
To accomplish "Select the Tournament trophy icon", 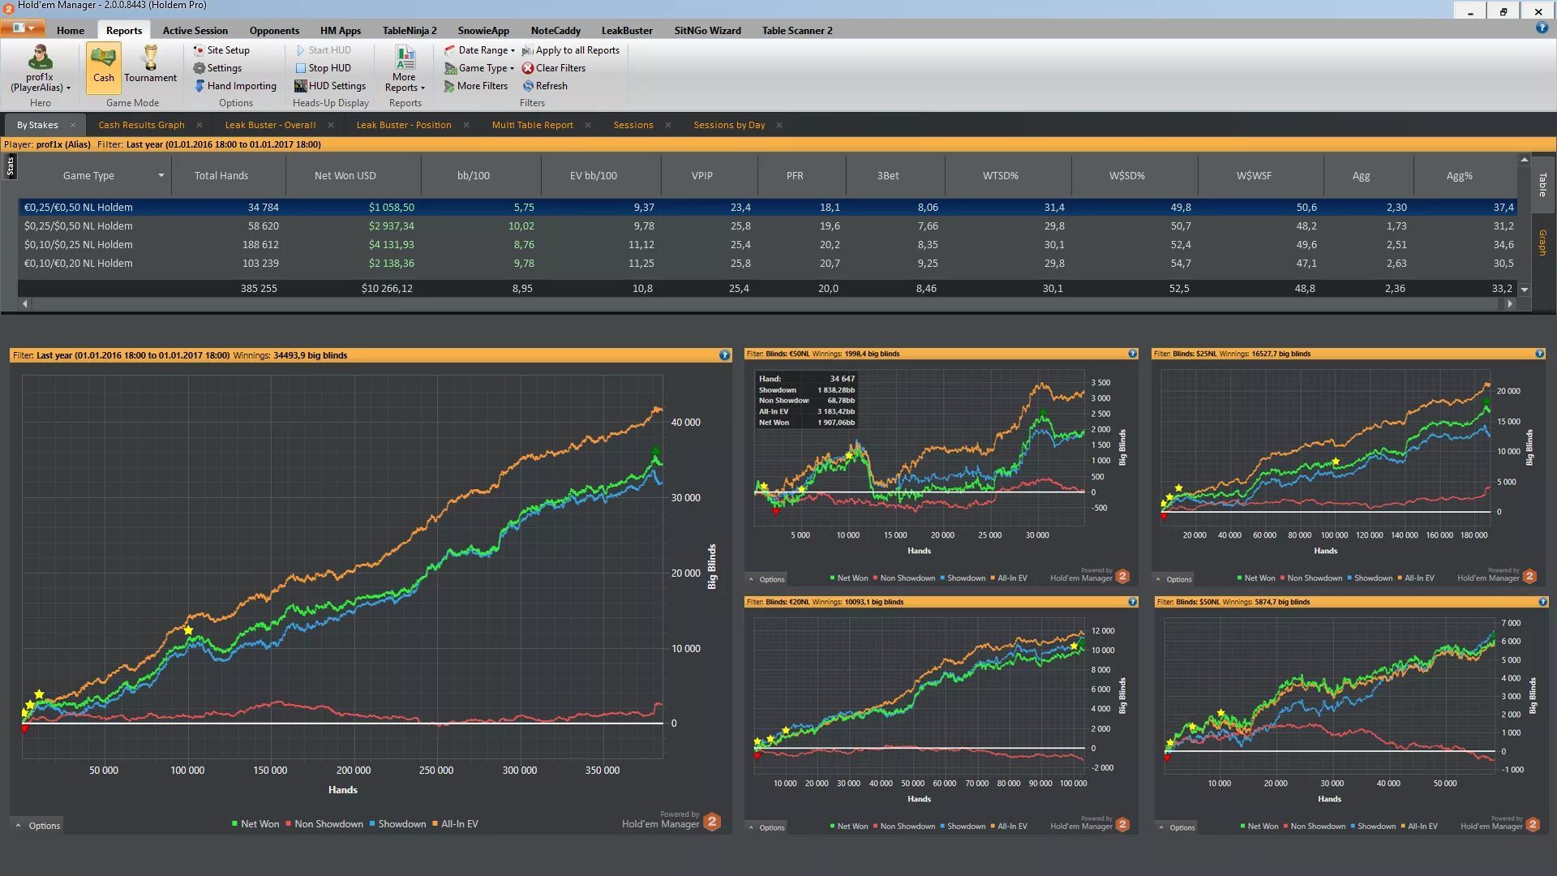I will [150, 58].
